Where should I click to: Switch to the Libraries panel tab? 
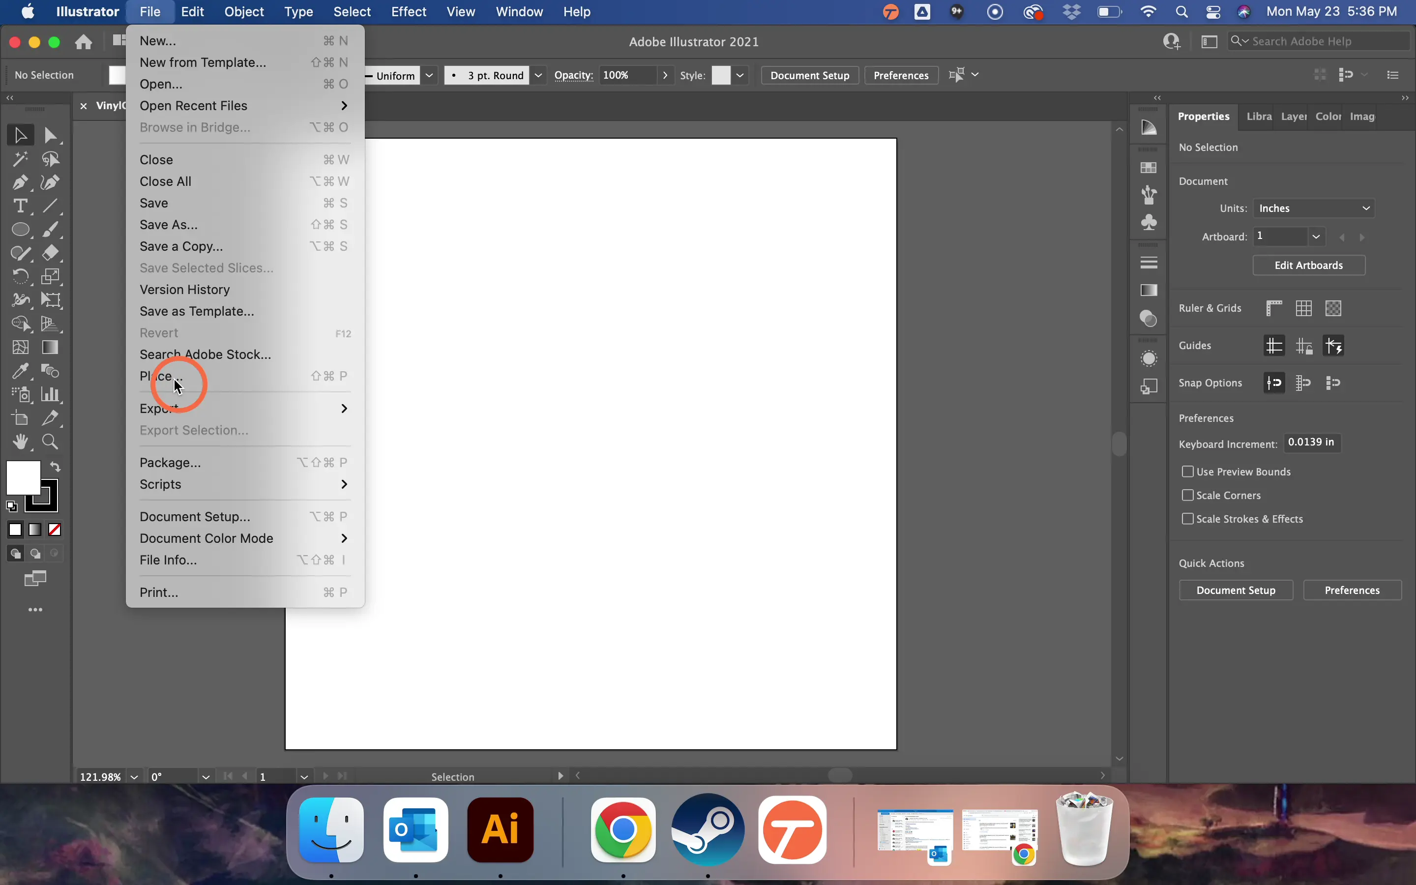pos(1259,117)
